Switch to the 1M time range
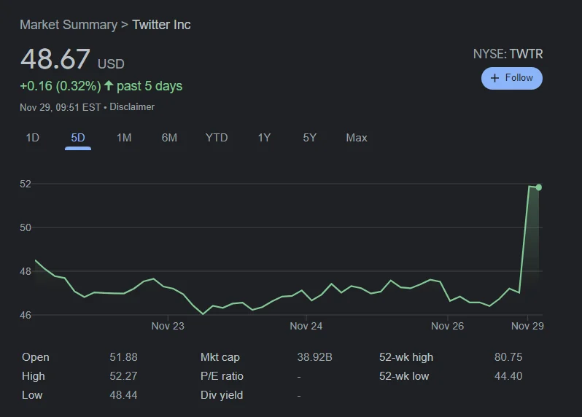 point(124,138)
